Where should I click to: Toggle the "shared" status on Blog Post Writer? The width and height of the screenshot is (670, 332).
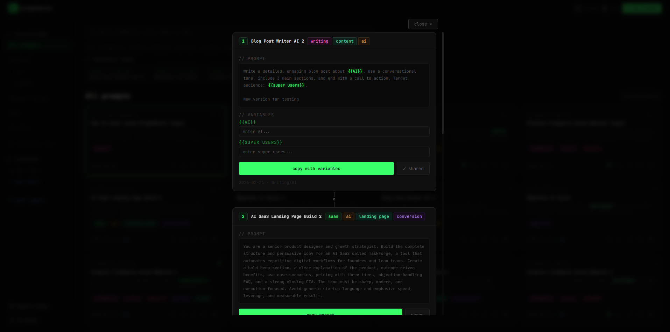[413, 168]
